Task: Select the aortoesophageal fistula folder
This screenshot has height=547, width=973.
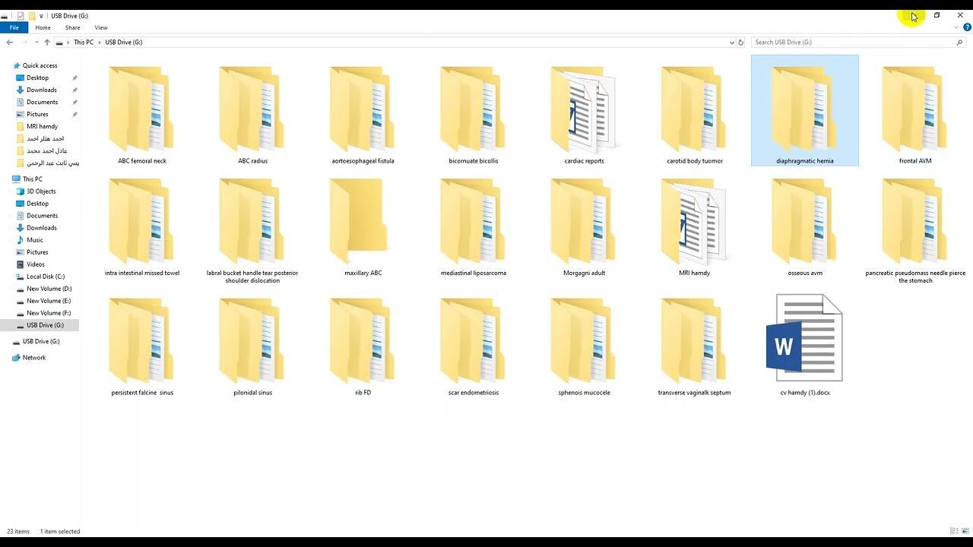Action: click(x=363, y=115)
